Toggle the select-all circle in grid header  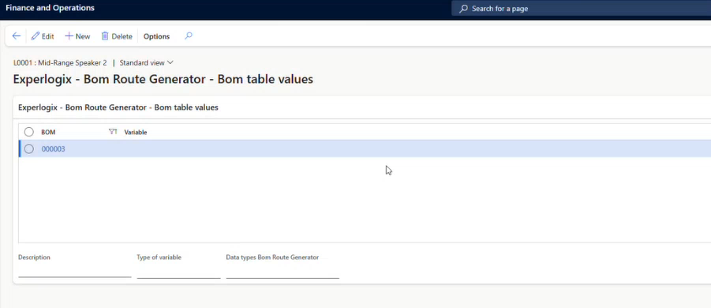coord(29,132)
